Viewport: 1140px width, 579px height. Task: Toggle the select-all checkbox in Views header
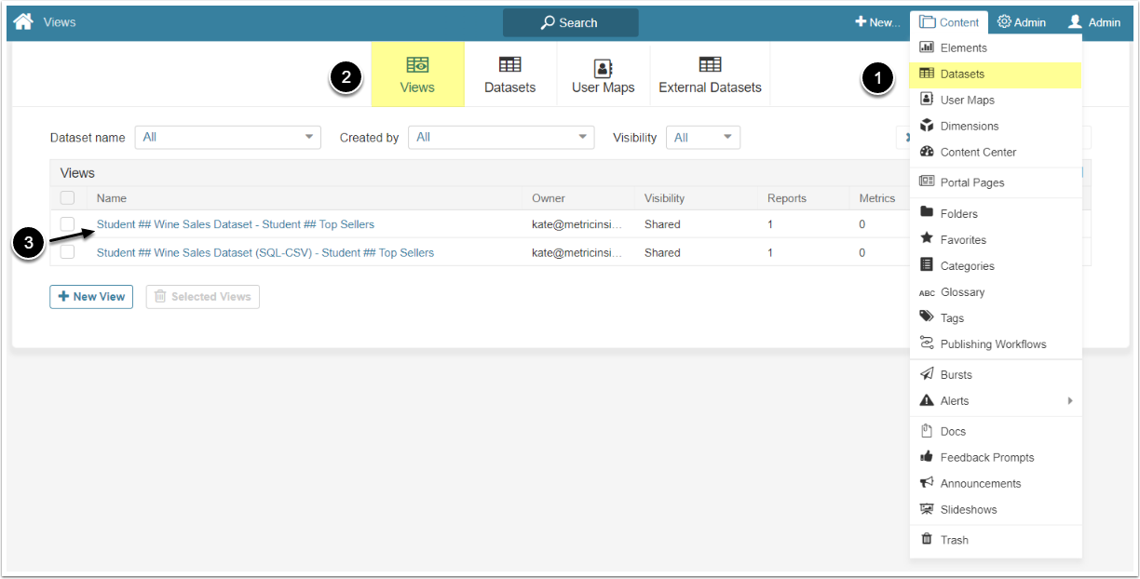click(x=67, y=197)
